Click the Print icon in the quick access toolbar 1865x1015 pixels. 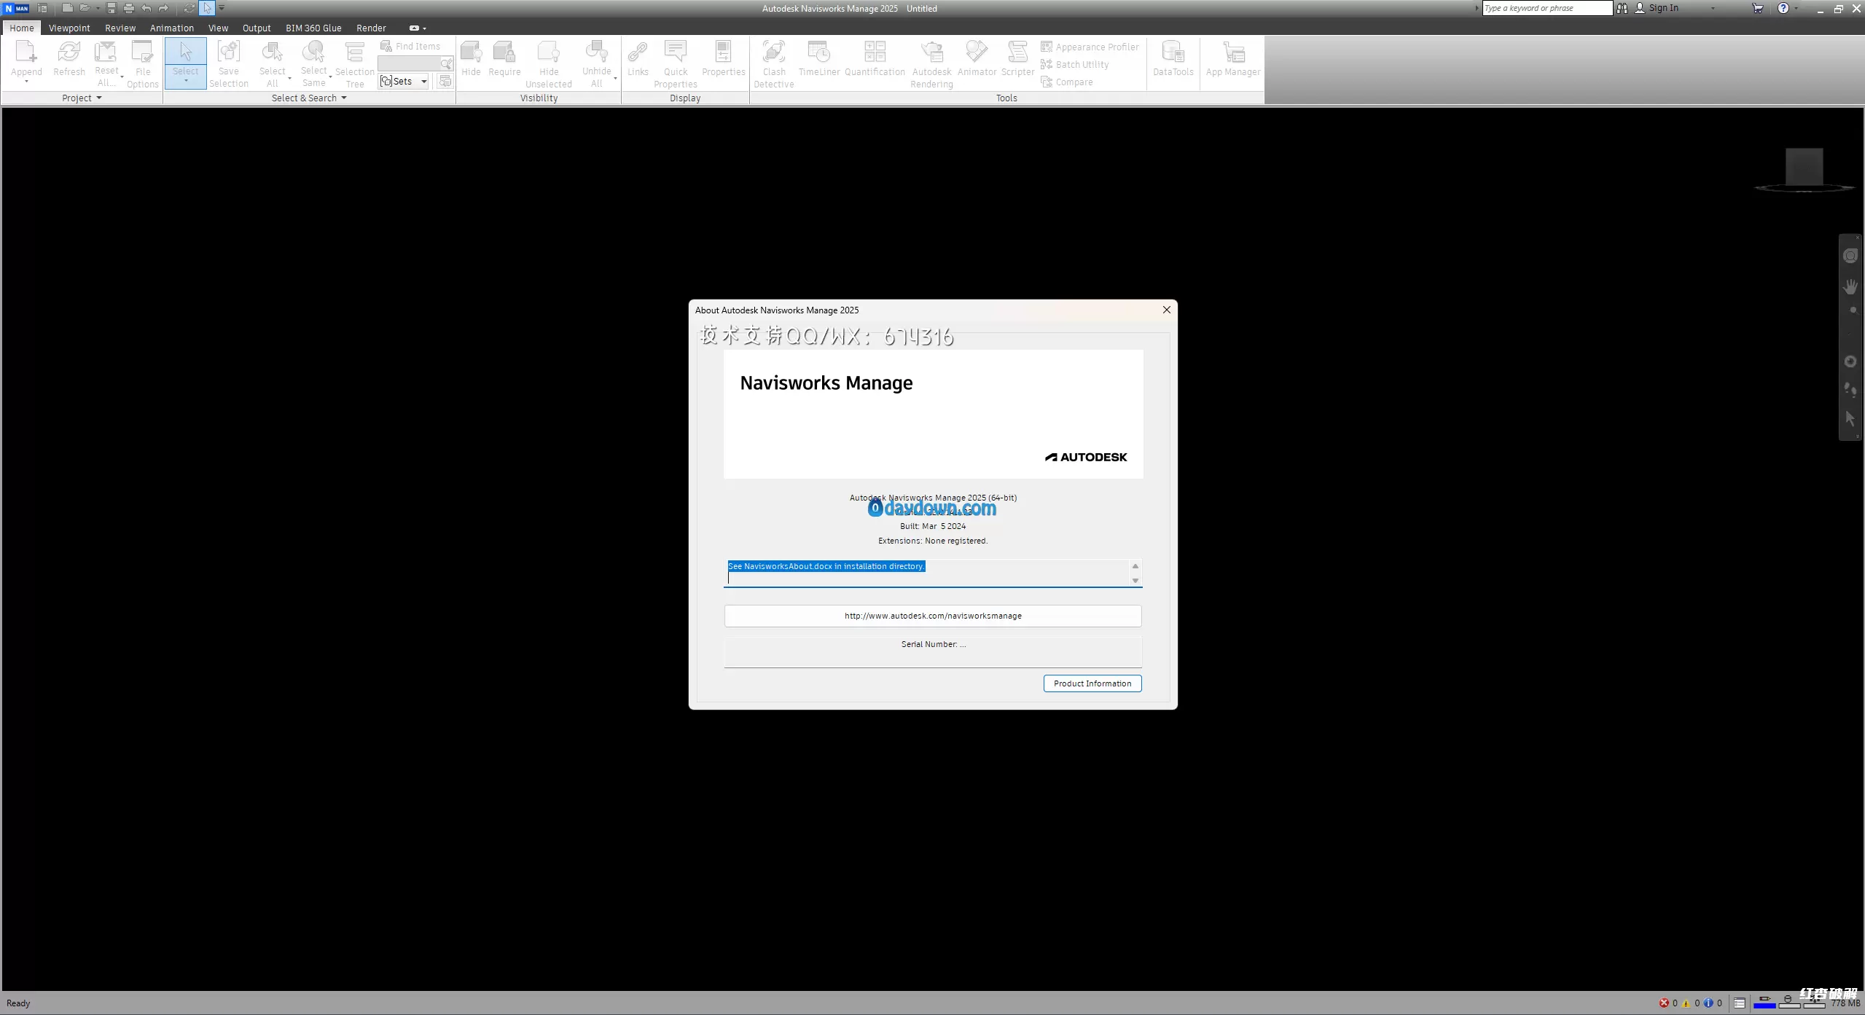pos(129,8)
